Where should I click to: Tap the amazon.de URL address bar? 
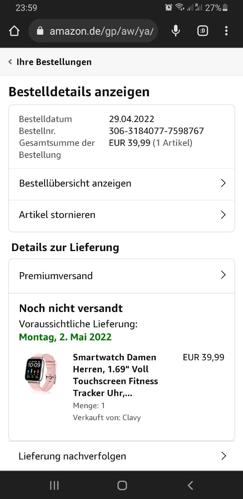(101, 31)
